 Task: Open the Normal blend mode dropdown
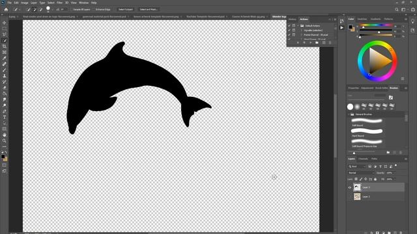(x=361, y=173)
